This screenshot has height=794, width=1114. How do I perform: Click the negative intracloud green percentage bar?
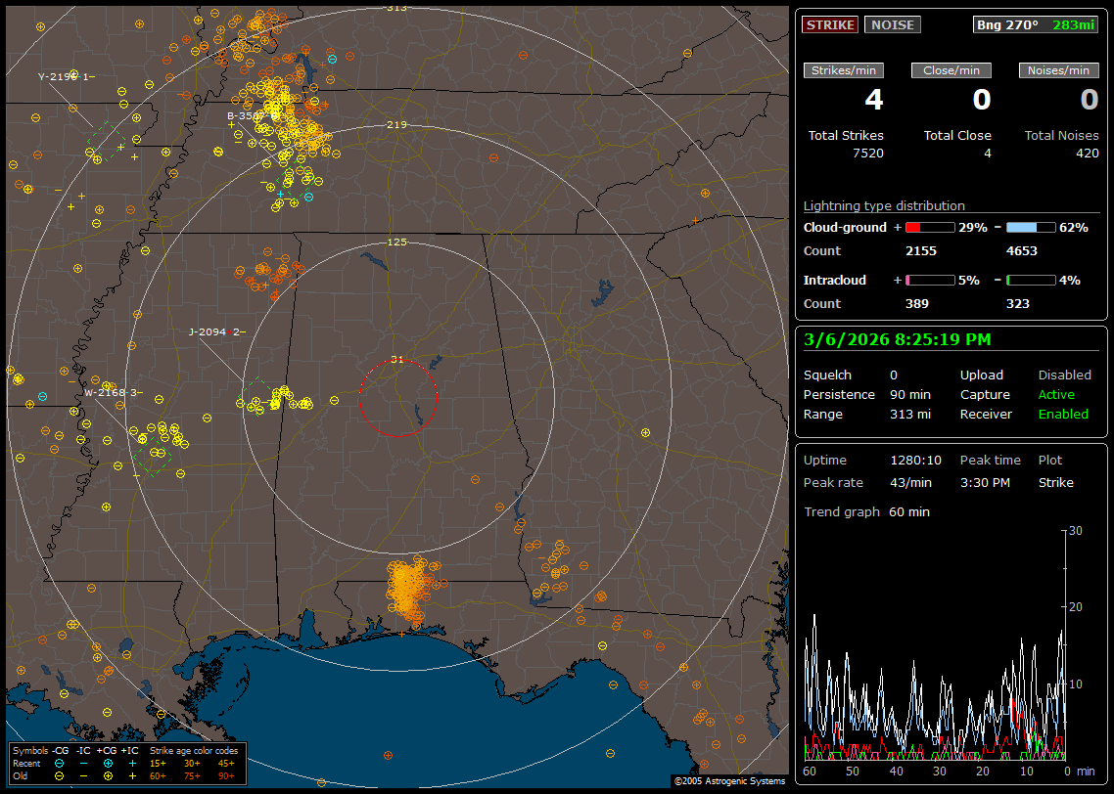tap(1031, 280)
